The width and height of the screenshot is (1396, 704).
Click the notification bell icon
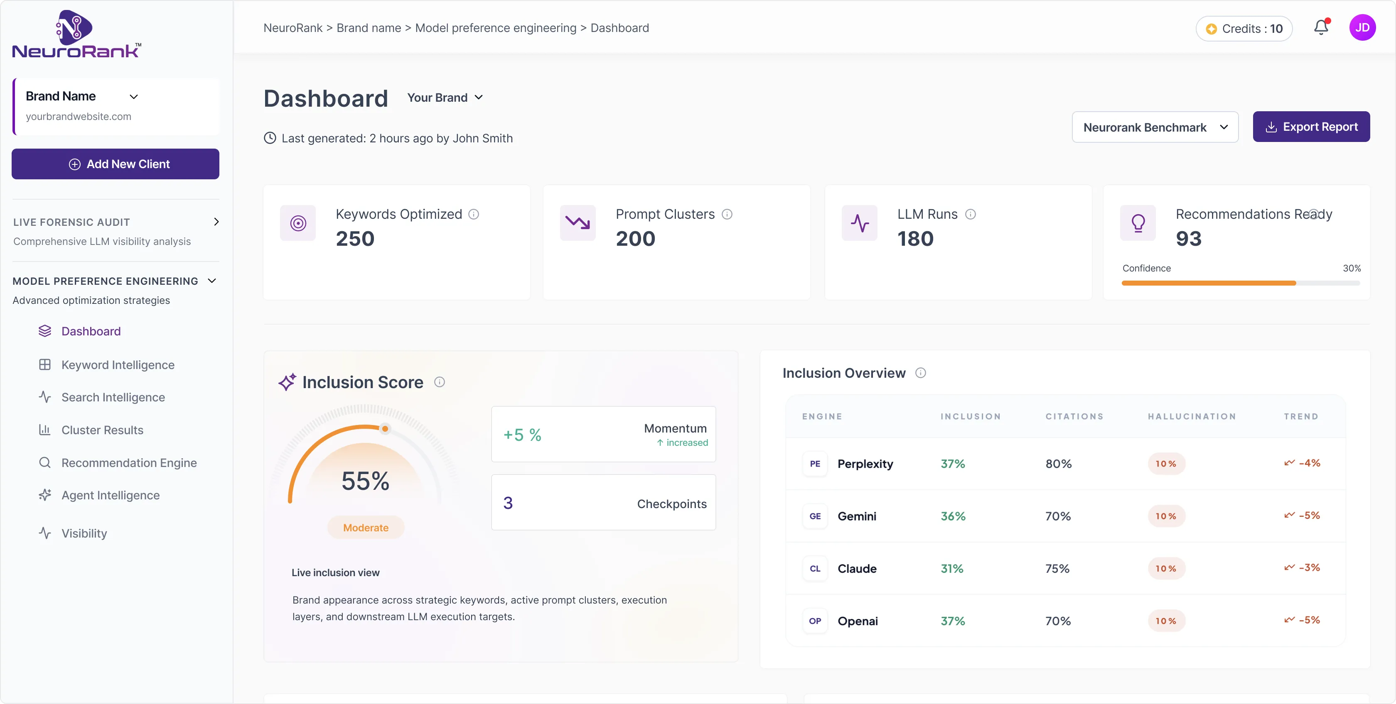click(x=1321, y=28)
